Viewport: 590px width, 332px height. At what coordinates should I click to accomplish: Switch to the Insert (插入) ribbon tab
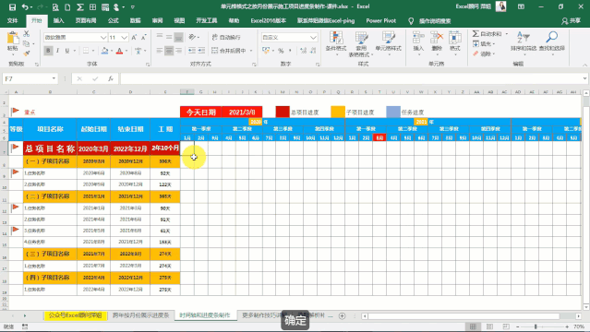tap(58, 20)
